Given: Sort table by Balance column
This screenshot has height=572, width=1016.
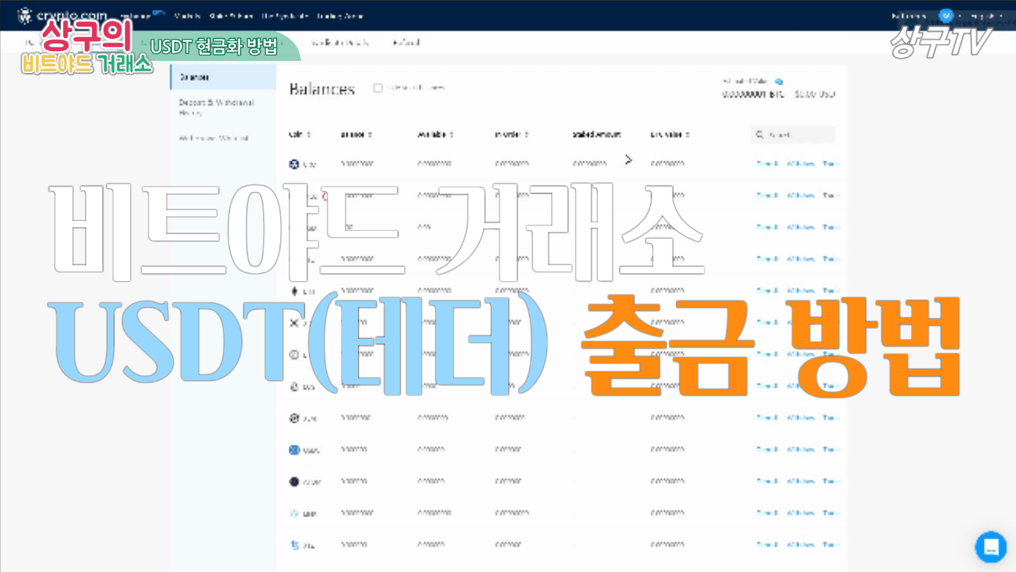Looking at the screenshot, I should click(x=356, y=135).
